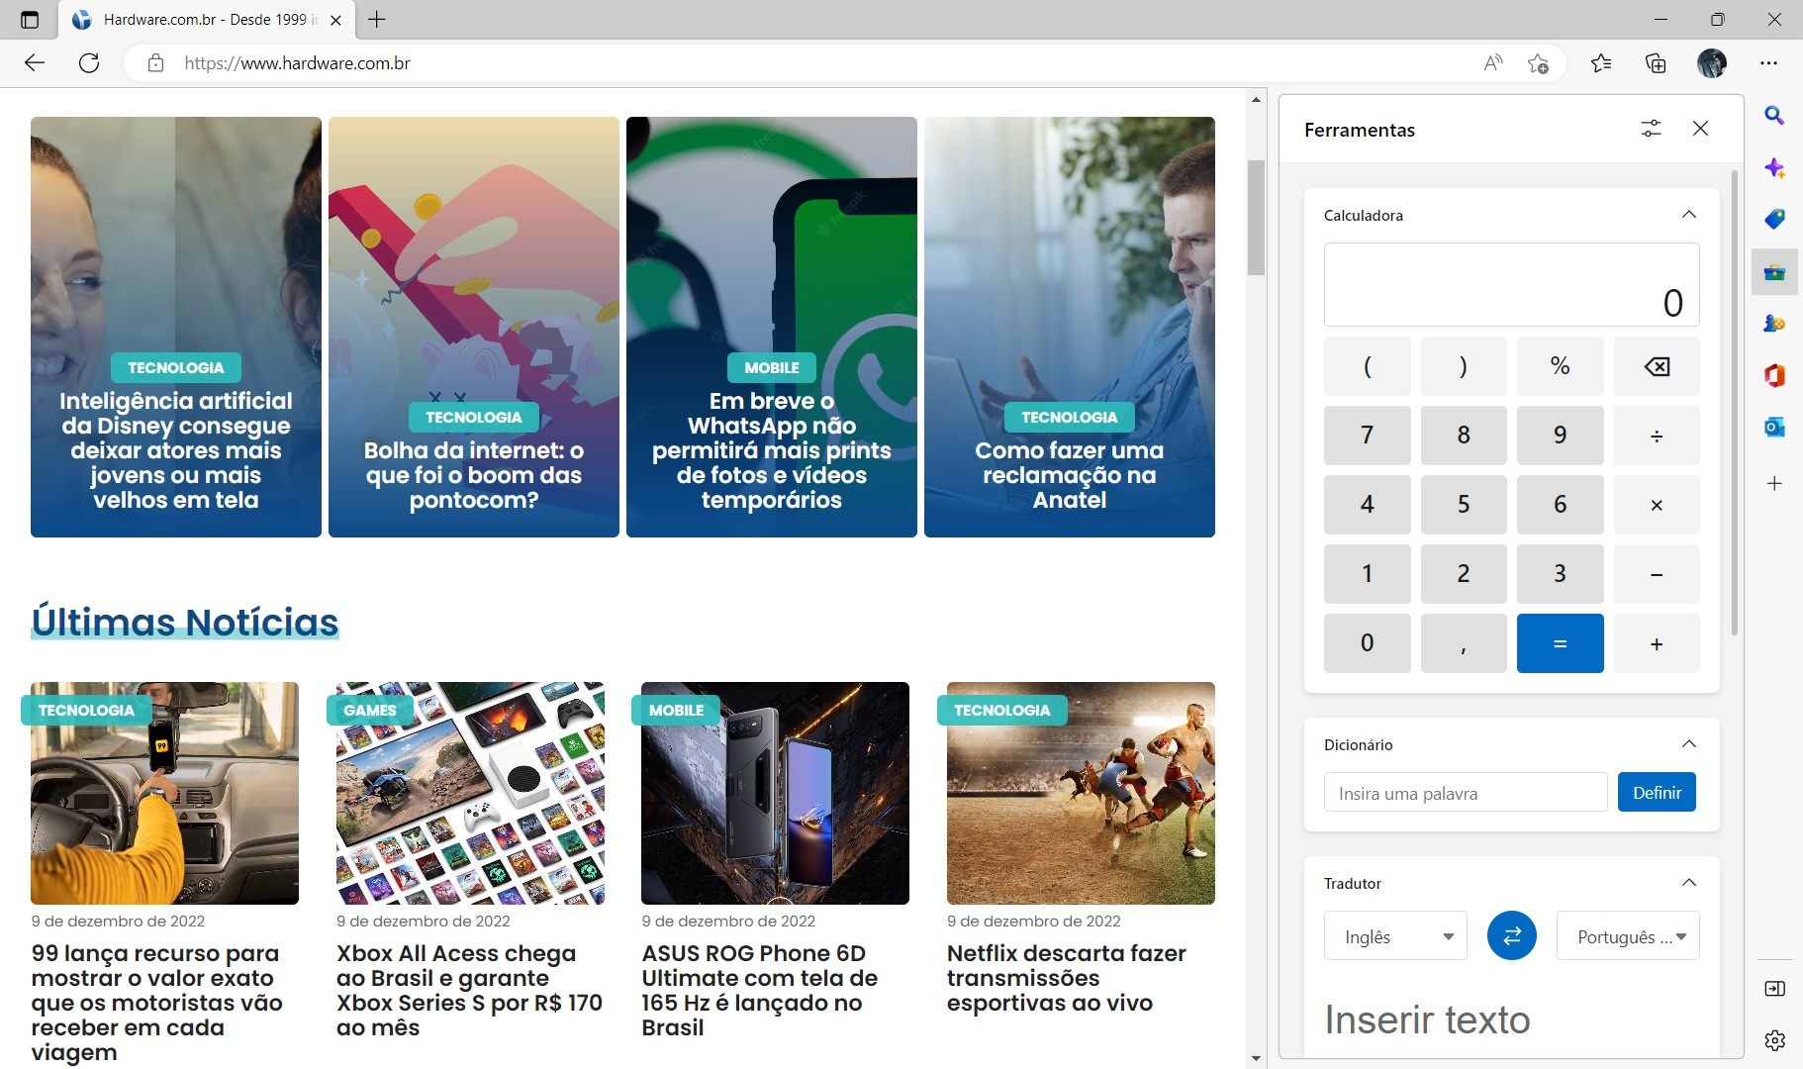Click the Definir button in Dicionário

(x=1657, y=792)
